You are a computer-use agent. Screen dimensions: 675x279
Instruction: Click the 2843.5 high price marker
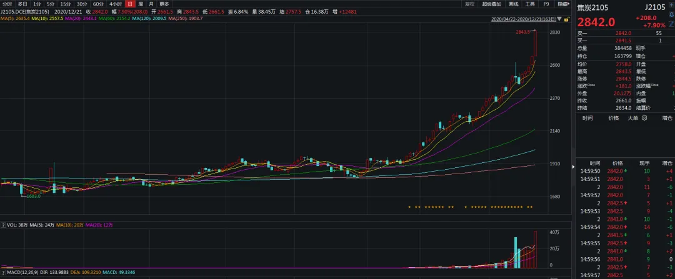point(522,32)
